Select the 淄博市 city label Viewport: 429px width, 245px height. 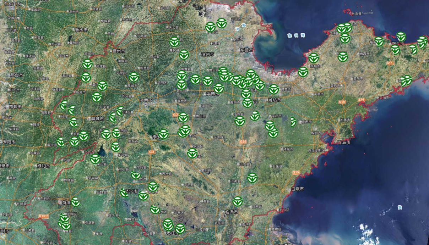(x=213, y=94)
